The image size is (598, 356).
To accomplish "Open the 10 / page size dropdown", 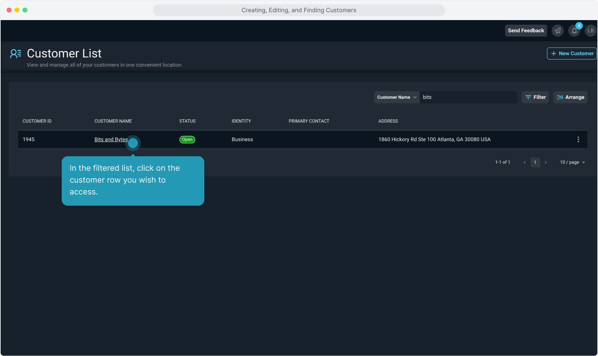I will pyautogui.click(x=572, y=162).
